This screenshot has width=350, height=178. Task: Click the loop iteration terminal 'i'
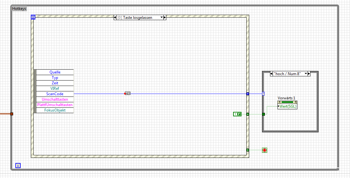click(18, 165)
